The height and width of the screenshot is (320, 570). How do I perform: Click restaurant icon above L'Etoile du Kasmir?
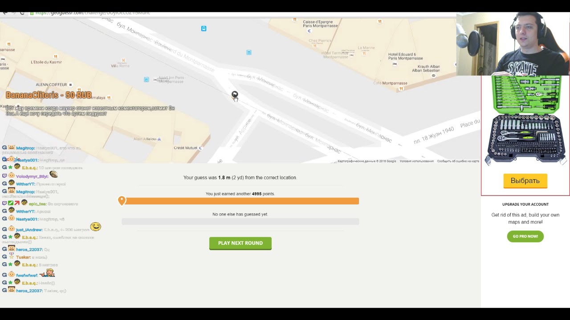coord(56,56)
